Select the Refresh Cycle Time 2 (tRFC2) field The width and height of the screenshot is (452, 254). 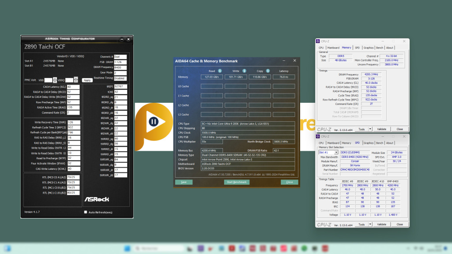(x=74, y=127)
